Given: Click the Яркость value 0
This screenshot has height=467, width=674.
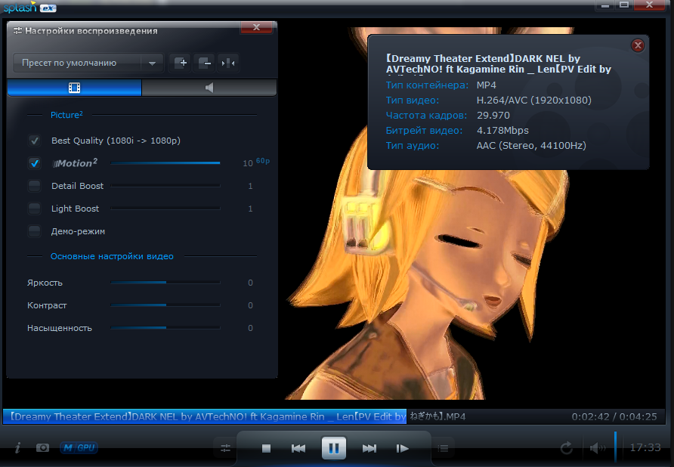Looking at the screenshot, I should pyautogui.click(x=250, y=283).
